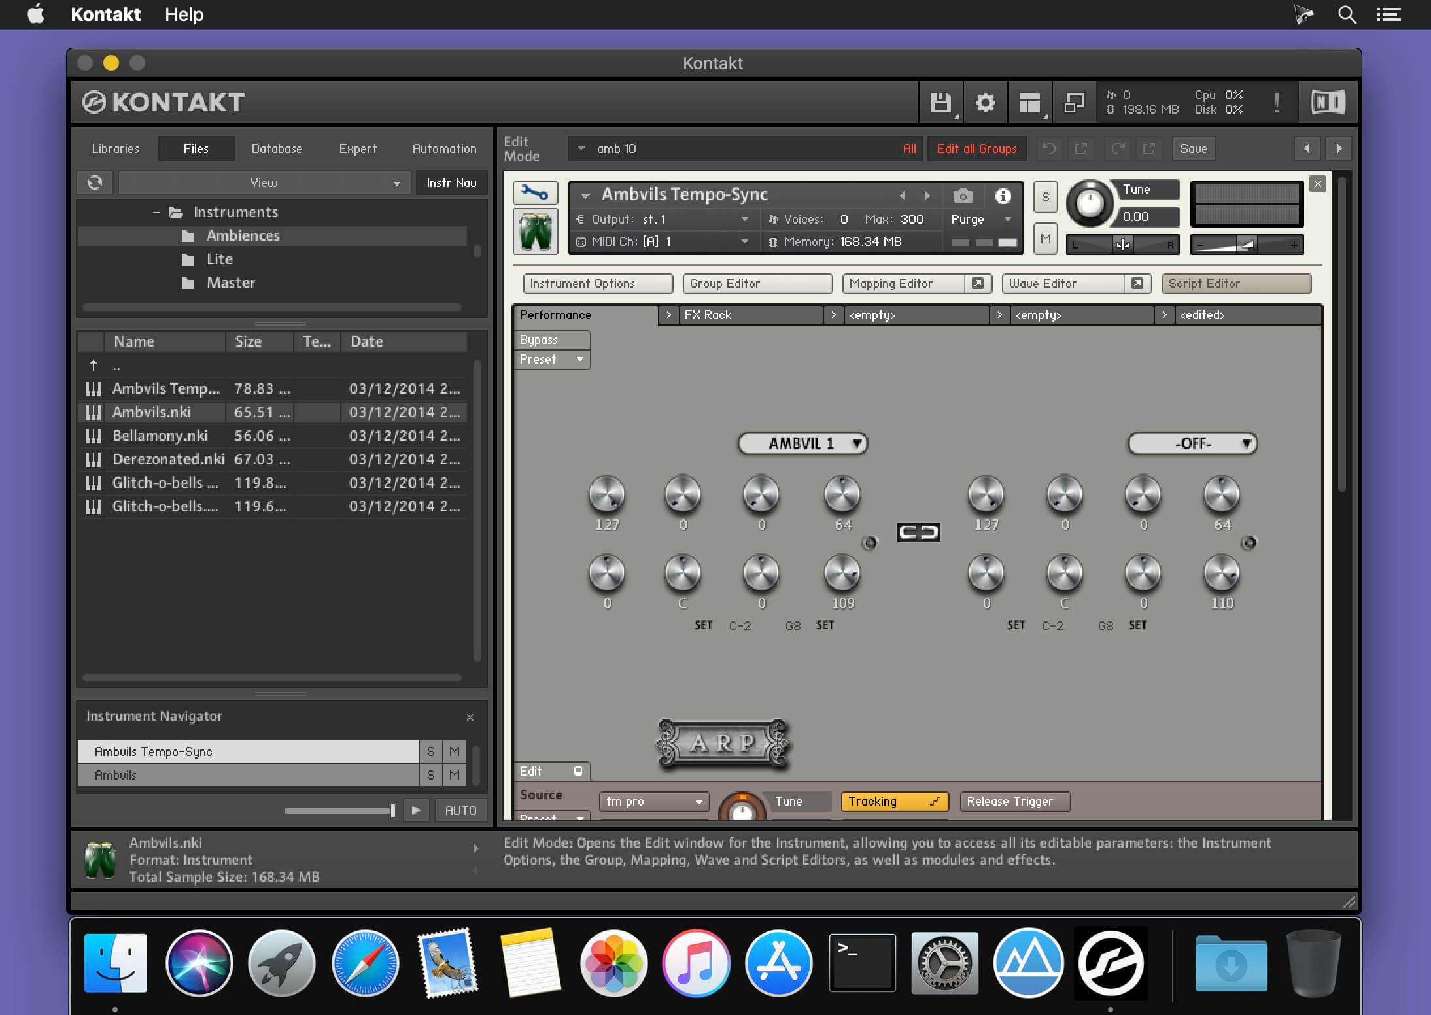Viewport: 1431px width, 1015px height.
Task: Solo Ambvils Tempo-Sync in Instrument Navigator
Action: [430, 751]
